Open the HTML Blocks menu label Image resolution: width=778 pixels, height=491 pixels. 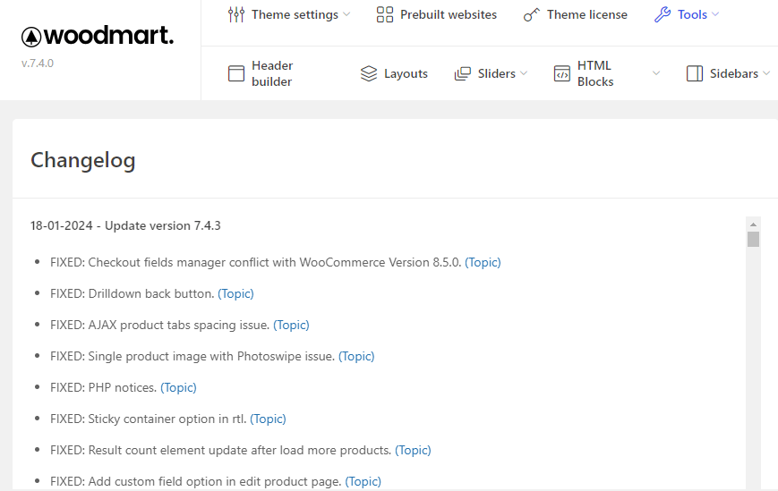pyautogui.click(x=594, y=73)
